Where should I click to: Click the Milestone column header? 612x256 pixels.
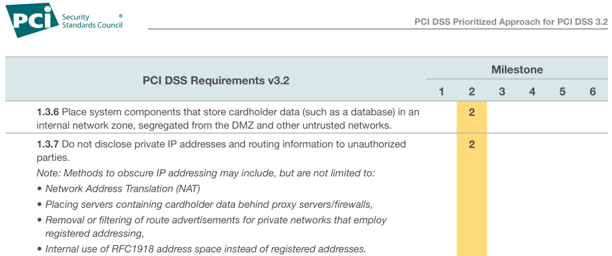point(517,70)
